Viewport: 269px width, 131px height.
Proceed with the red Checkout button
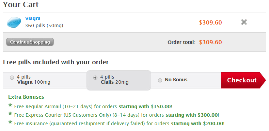[243, 80]
